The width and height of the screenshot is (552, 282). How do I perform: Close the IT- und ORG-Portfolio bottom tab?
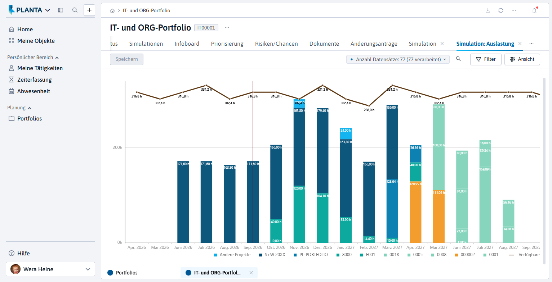(251, 273)
